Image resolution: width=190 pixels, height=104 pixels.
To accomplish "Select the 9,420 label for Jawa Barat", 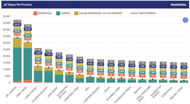I will tap(59, 57).
